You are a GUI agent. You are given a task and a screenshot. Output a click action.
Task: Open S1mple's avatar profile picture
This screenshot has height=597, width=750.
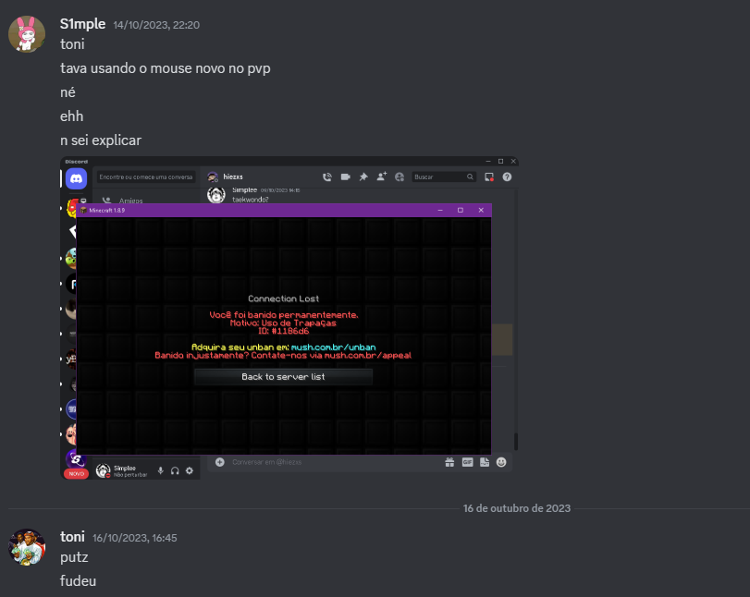(x=27, y=34)
